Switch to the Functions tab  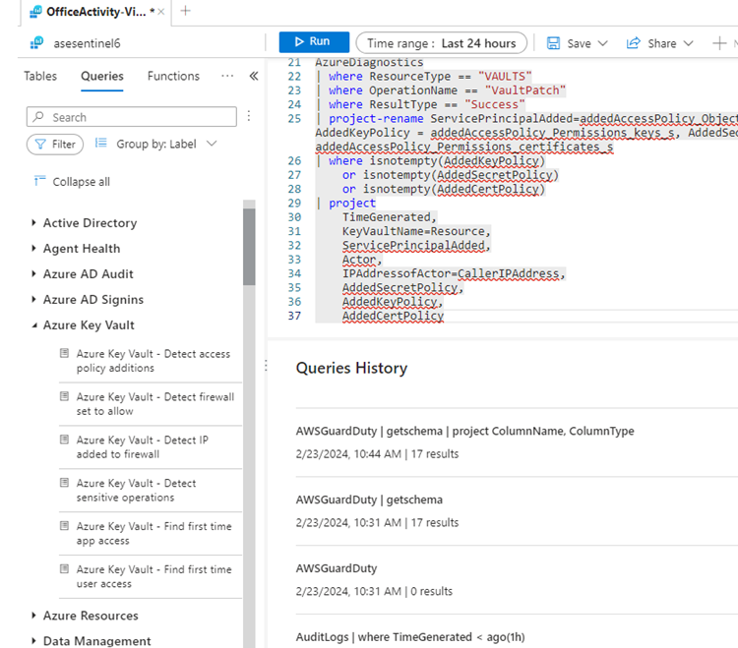(173, 76)
